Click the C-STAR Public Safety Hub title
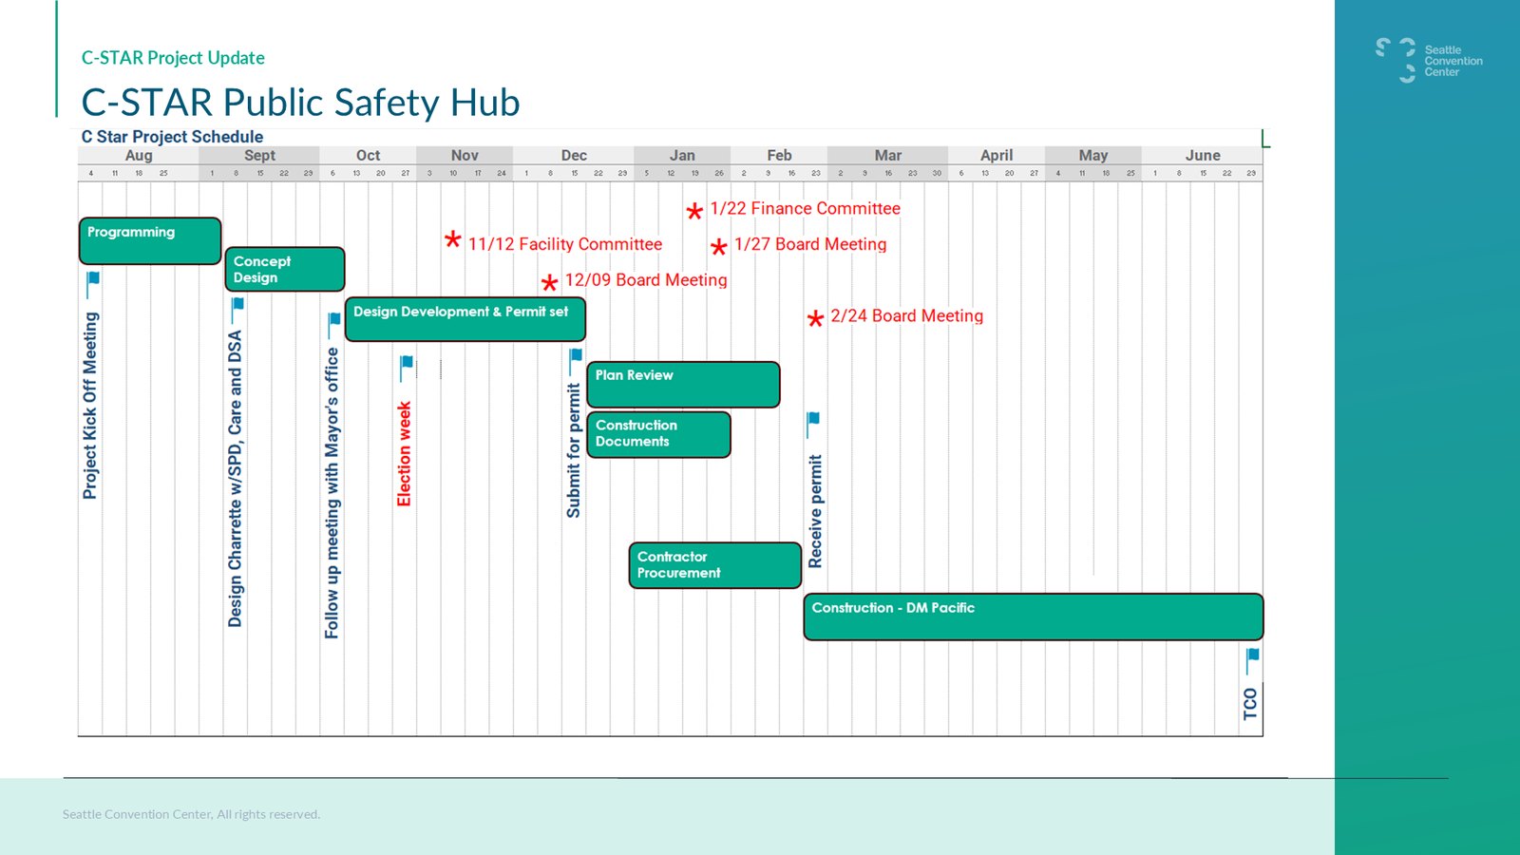Viewport: 1520px width, 855px height. [x=301, y=102]
